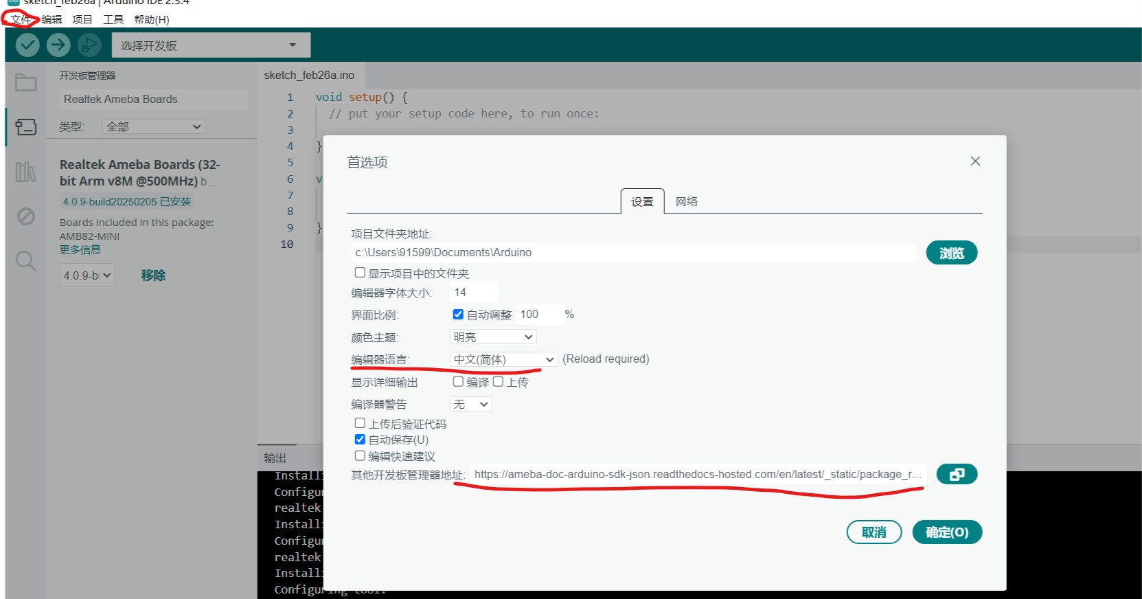Open the 编辑器语言 中文(简体) dropdown

503,359
